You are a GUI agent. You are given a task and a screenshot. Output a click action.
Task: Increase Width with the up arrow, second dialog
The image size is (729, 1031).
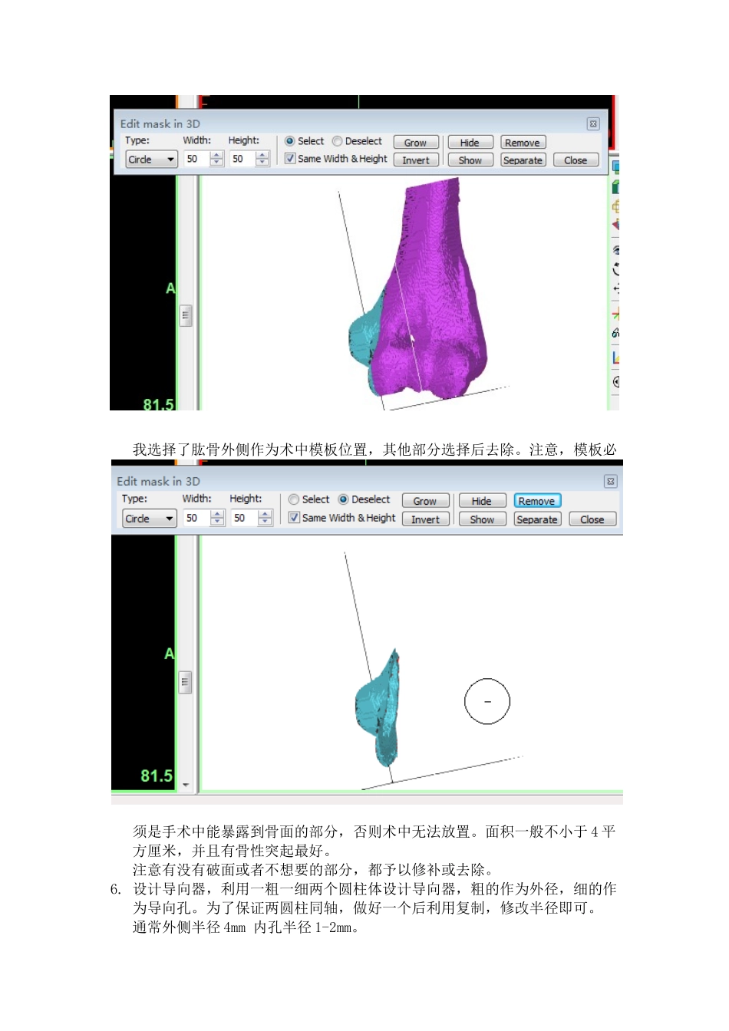(218, 514)
